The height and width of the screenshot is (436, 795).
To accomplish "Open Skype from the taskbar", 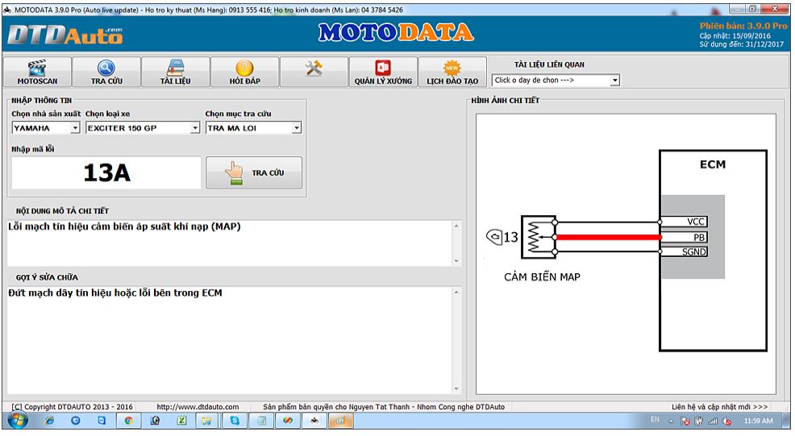I will click(235, 420).
